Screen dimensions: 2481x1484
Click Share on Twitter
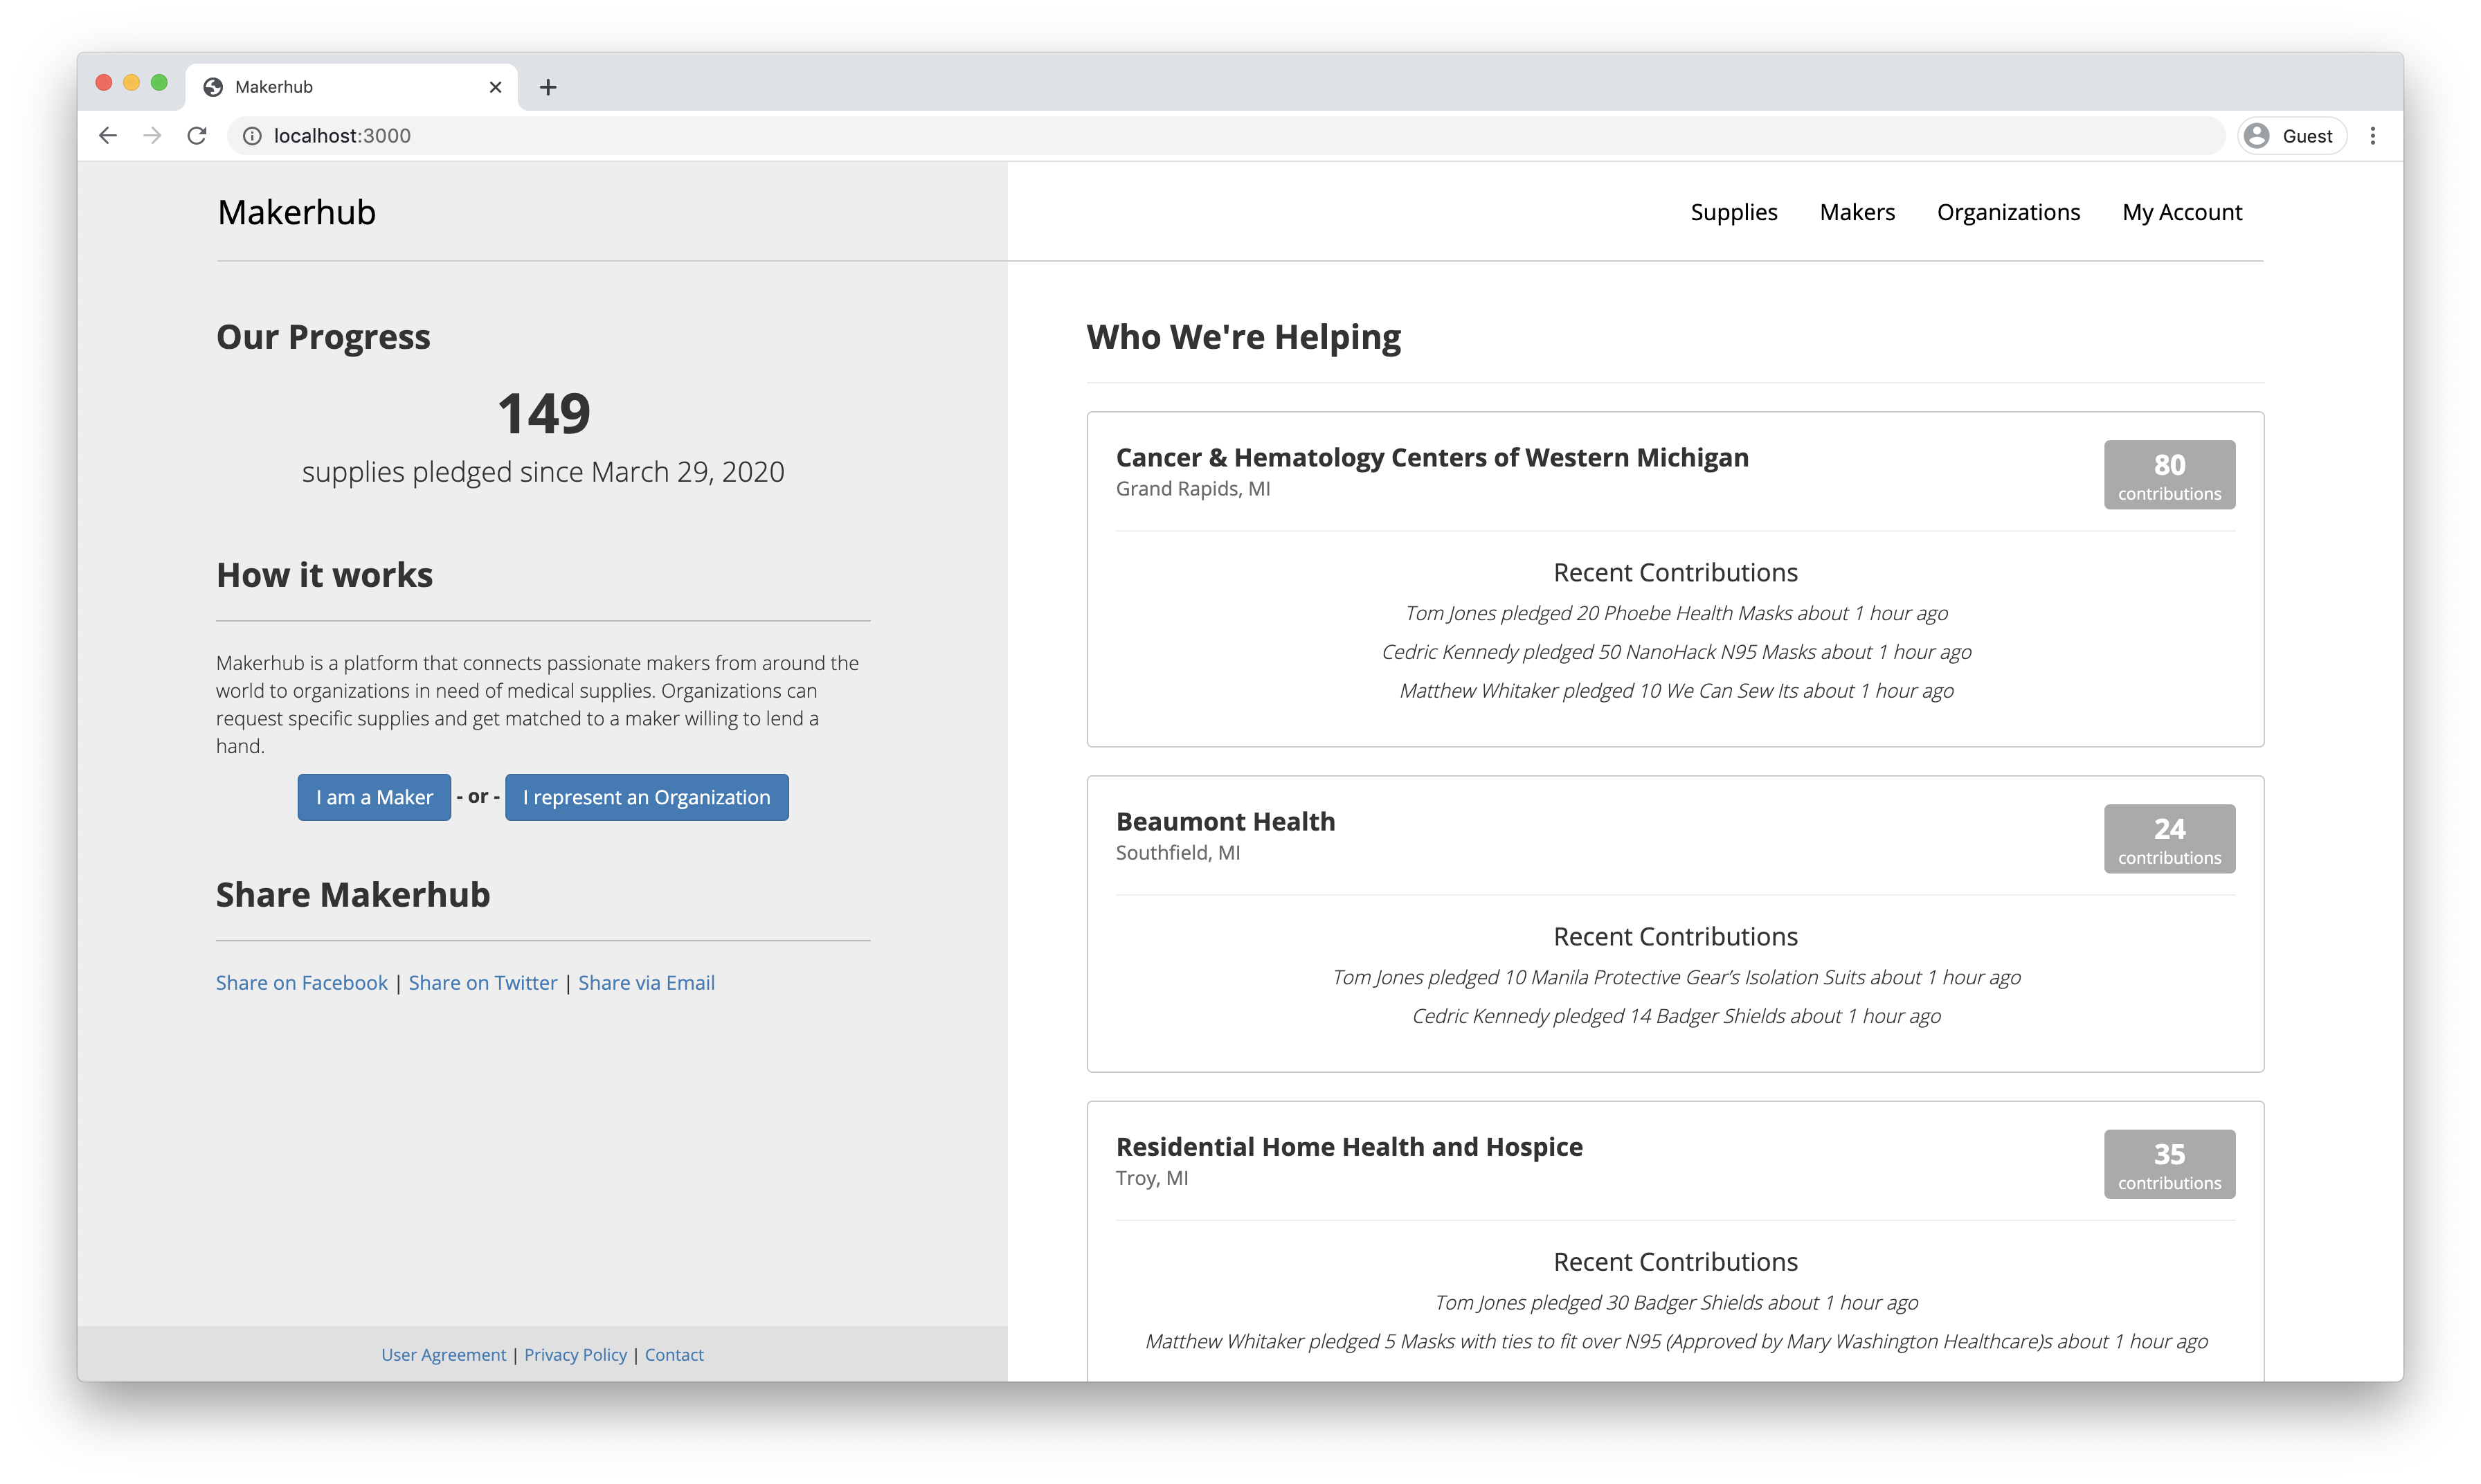coord(482,983)
